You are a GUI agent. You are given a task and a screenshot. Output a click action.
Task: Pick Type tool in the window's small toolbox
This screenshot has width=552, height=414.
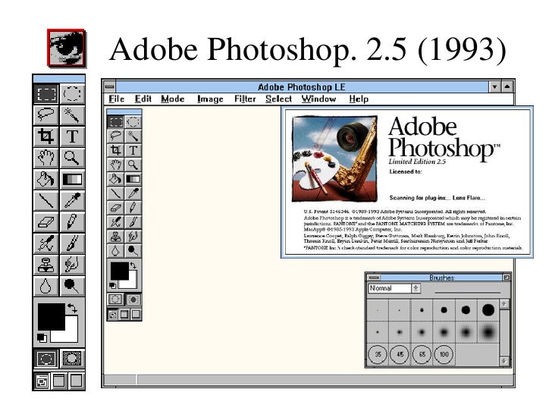point(133,150)
